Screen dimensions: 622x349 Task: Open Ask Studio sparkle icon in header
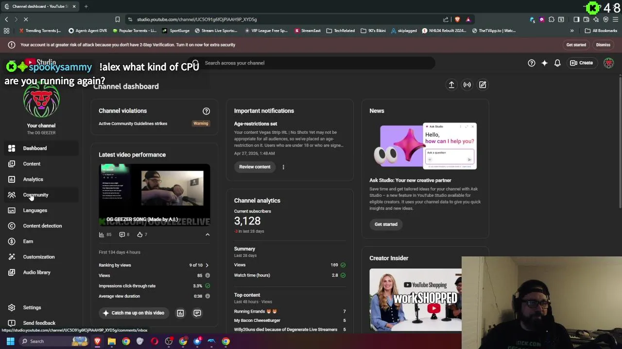pyautogui.click(x=545, y=63)
